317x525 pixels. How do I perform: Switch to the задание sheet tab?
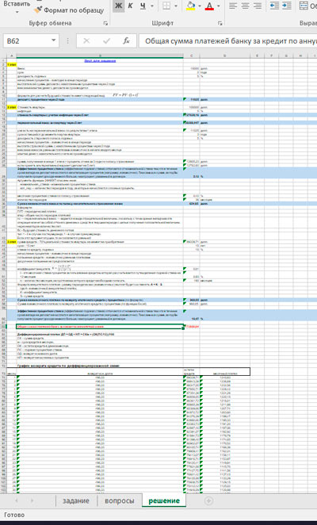click(76, 501)
